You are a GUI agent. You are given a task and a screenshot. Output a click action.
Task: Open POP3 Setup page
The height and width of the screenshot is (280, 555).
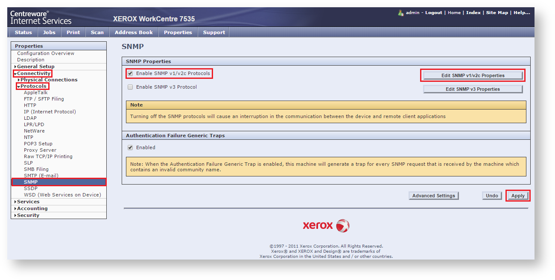38,144
